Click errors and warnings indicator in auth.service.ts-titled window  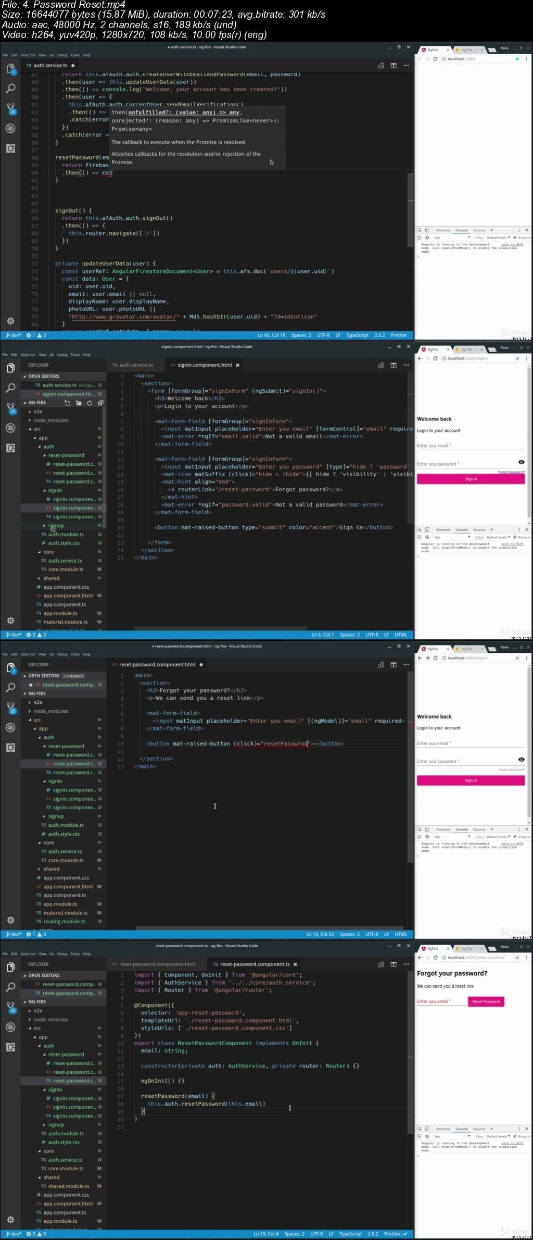(x=36, y=336)
